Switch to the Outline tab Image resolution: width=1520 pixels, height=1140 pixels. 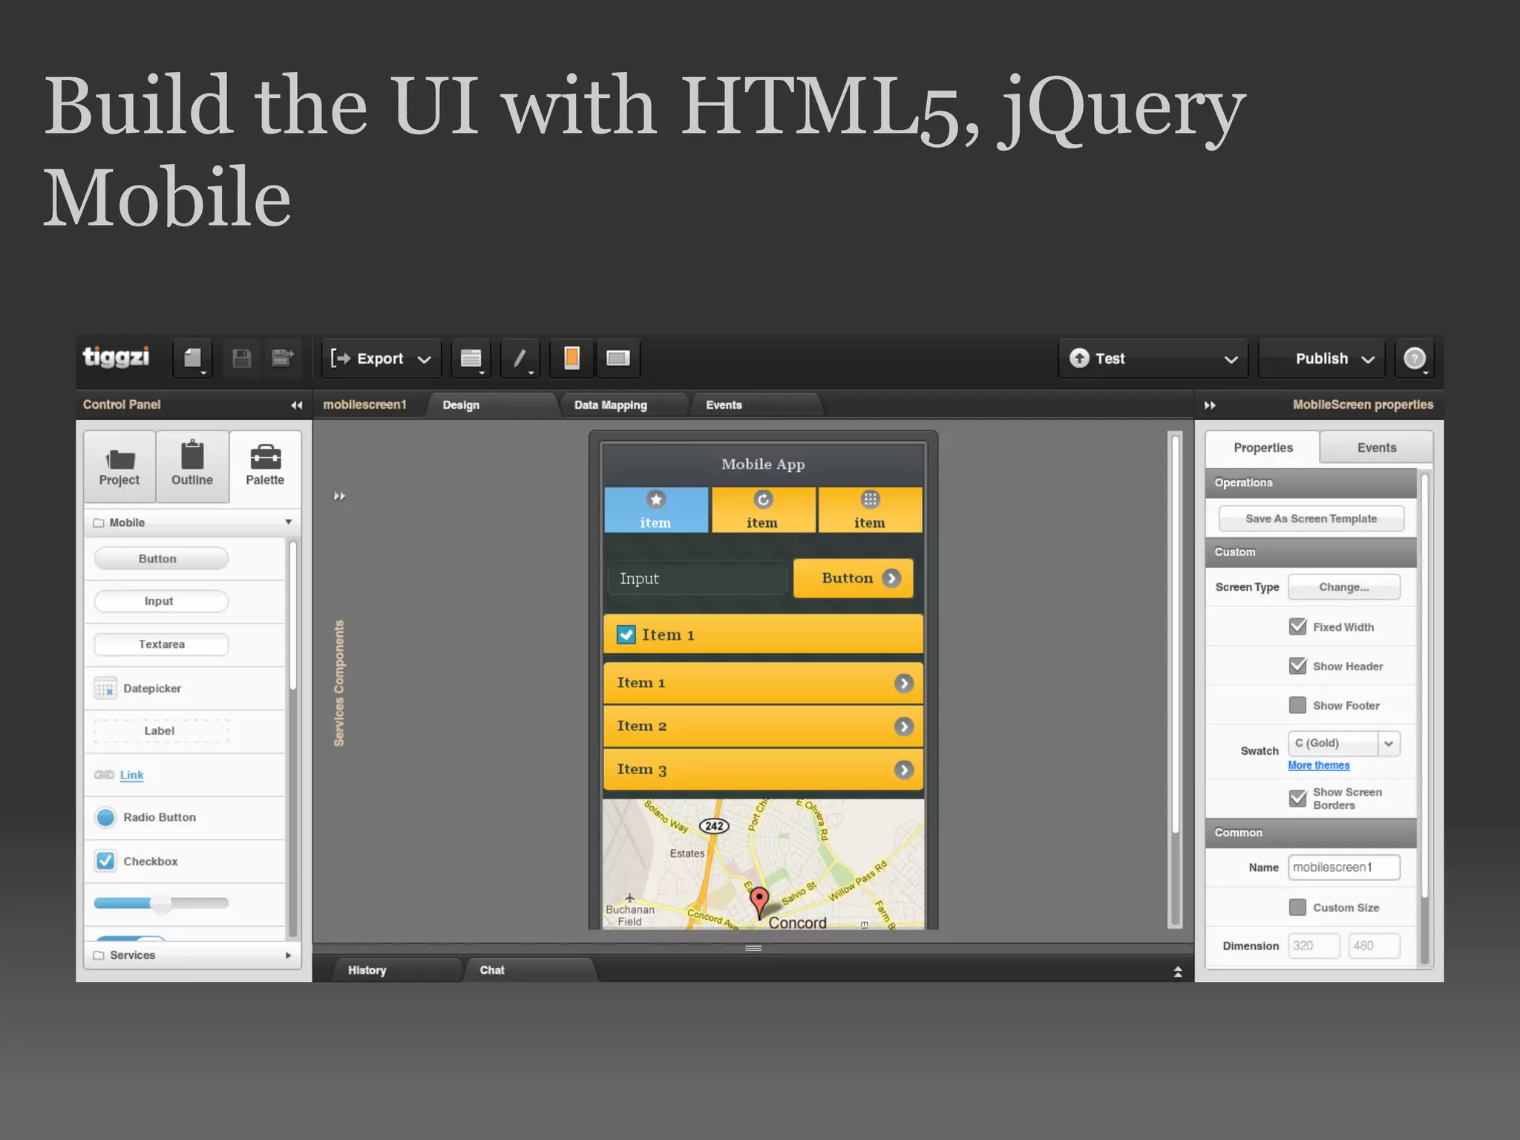pos(192,467)
